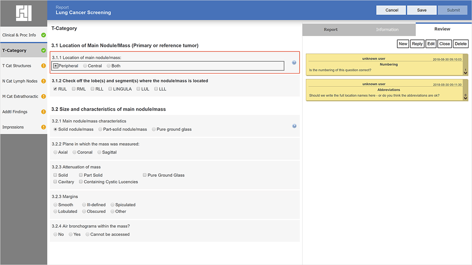472x265 pixels.
Task: Click the Submit button
Action: (453, 10)
